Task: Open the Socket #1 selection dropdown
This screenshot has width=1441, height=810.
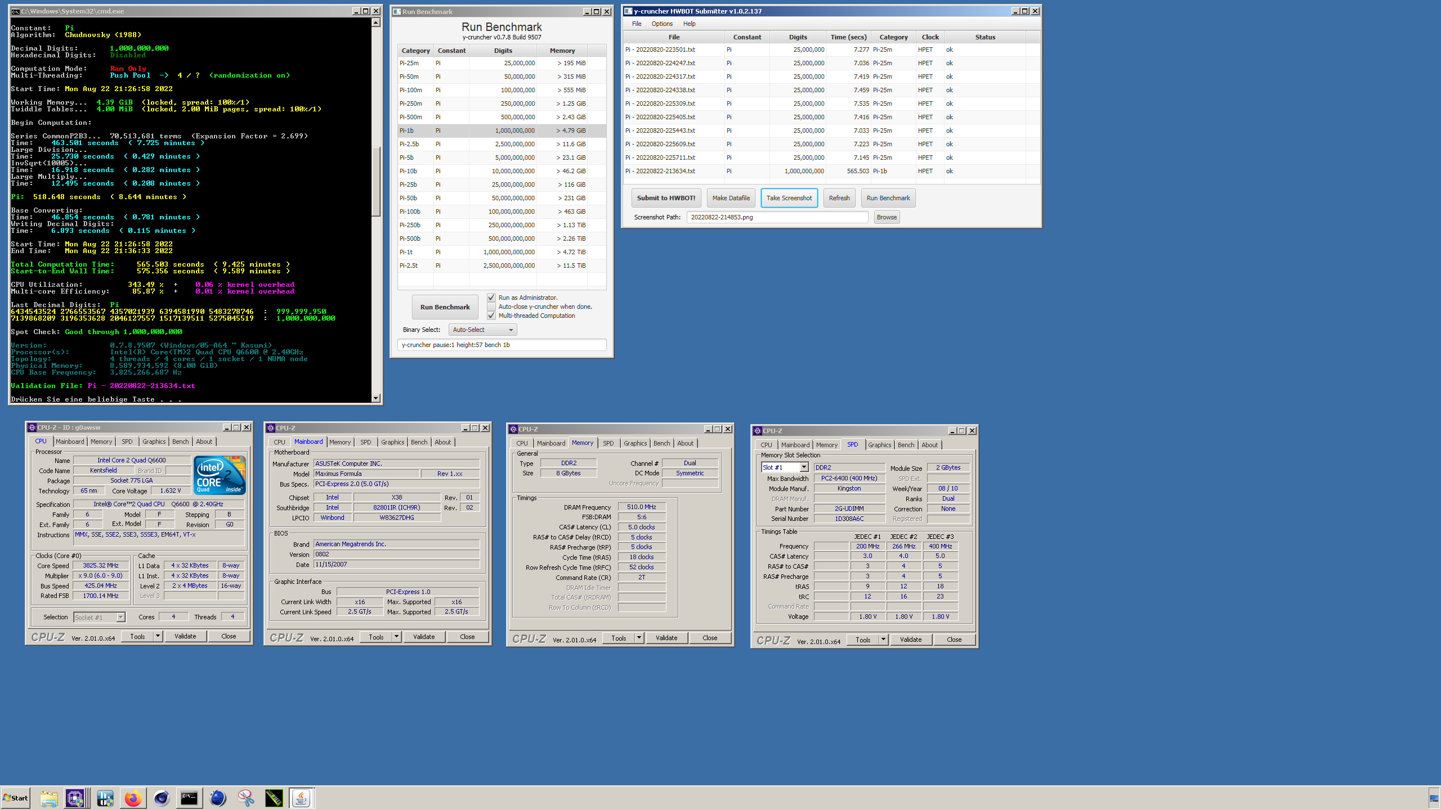Action: [99, 618]
